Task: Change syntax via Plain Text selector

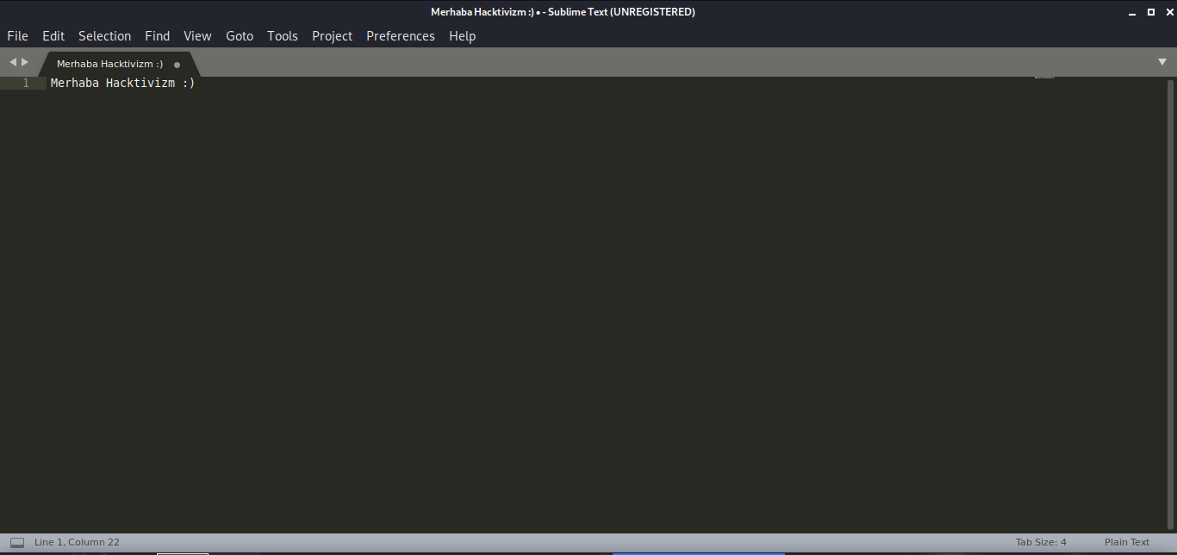Action: pos(1126,542)
